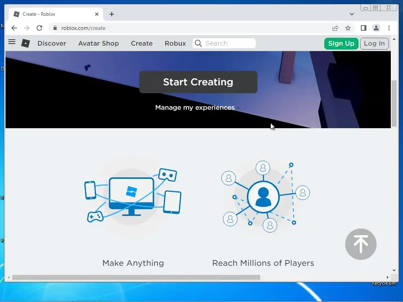
Task: Click the Reach Millions of Players heading
Action: tap(263, 263)
